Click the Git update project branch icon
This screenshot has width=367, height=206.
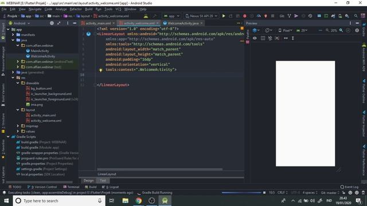click(x=289, y=16)
